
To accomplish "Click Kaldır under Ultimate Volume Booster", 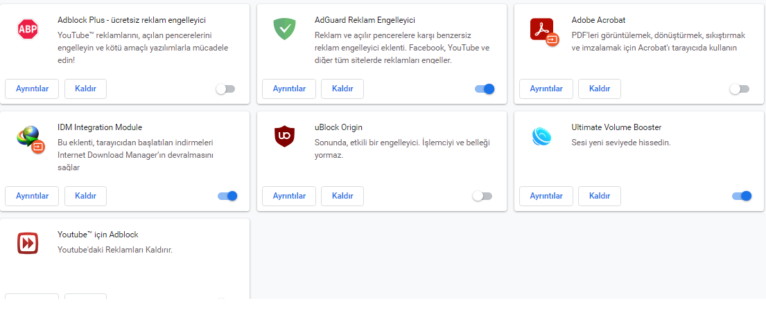I will tap(599, 197).
